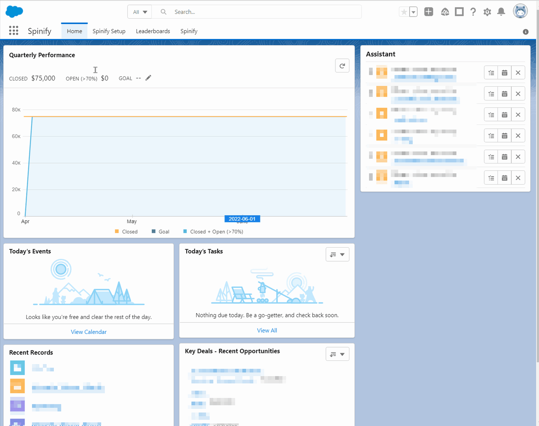
Task: Open the first Recent Records item icon
Action: point(17,368)
